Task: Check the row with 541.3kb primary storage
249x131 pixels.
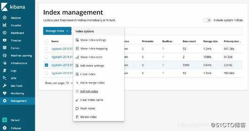Action: (x=46, y=49)
